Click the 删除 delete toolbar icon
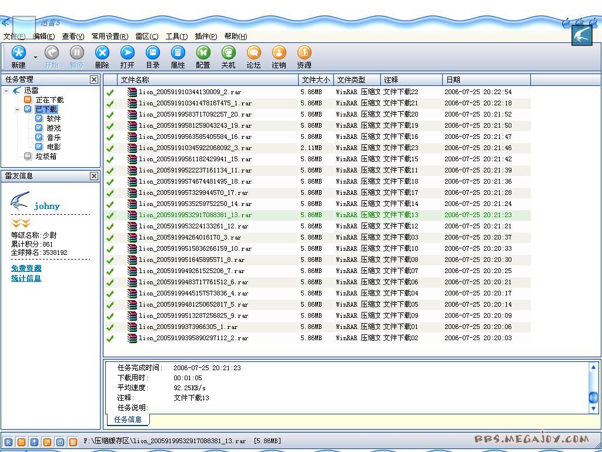This screenshot has width=602, height=452. (x=102, y=52)
